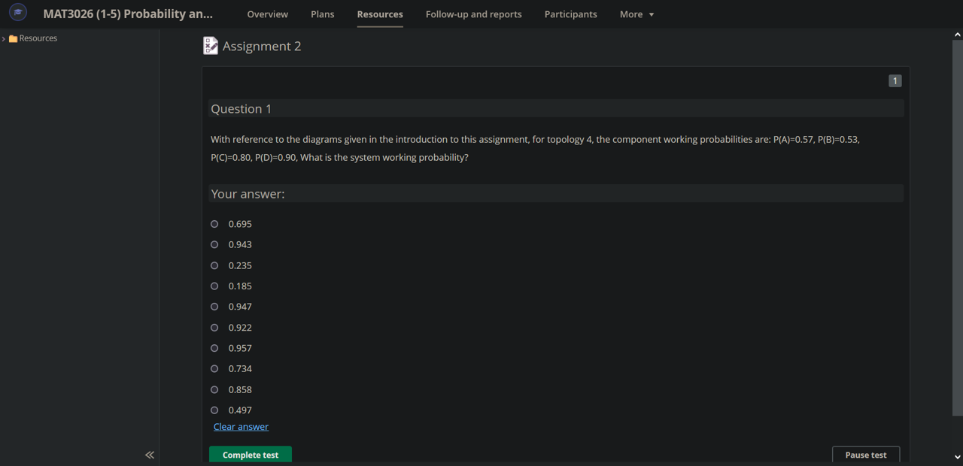Click the scrollbar down arrow
Image resolution: width=963 pixels, height=466 pixels.
click(957, 456)
